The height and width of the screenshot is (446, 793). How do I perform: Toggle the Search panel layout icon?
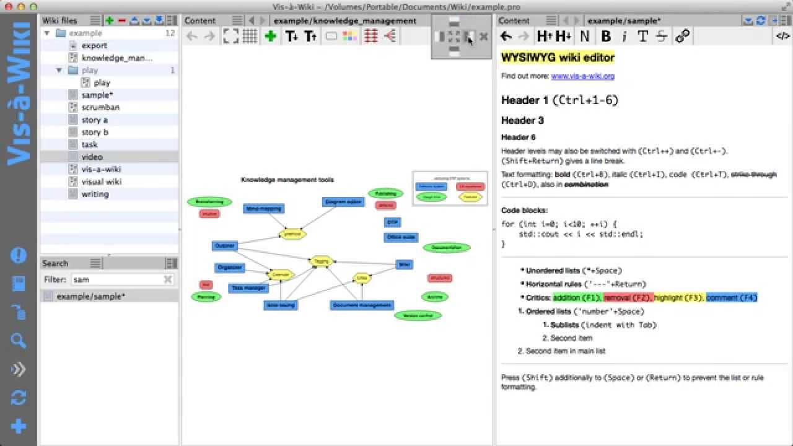click(x=172, y=263)
